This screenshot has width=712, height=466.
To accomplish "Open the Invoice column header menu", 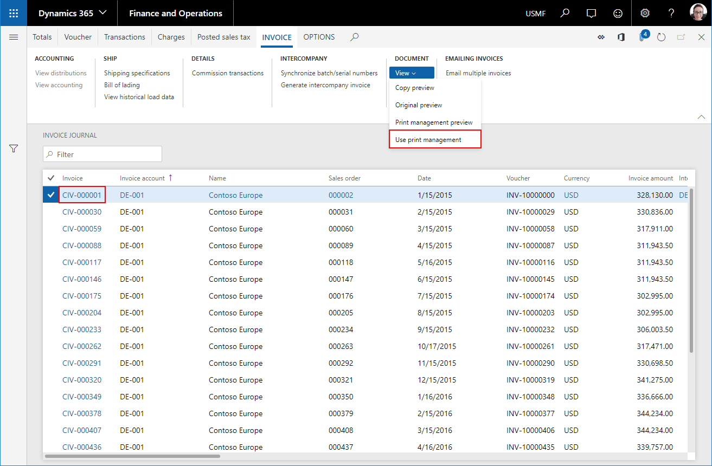I will (x=73, y=178).
